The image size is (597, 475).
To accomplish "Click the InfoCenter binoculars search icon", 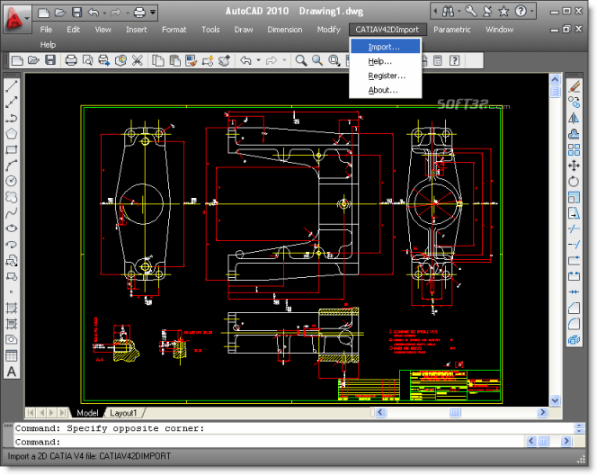I will point(448,12).
